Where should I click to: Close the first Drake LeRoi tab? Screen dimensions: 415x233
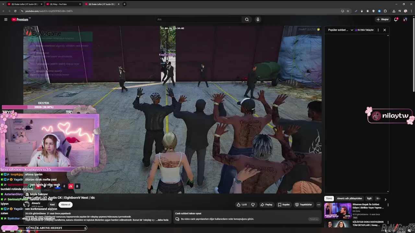41,4
